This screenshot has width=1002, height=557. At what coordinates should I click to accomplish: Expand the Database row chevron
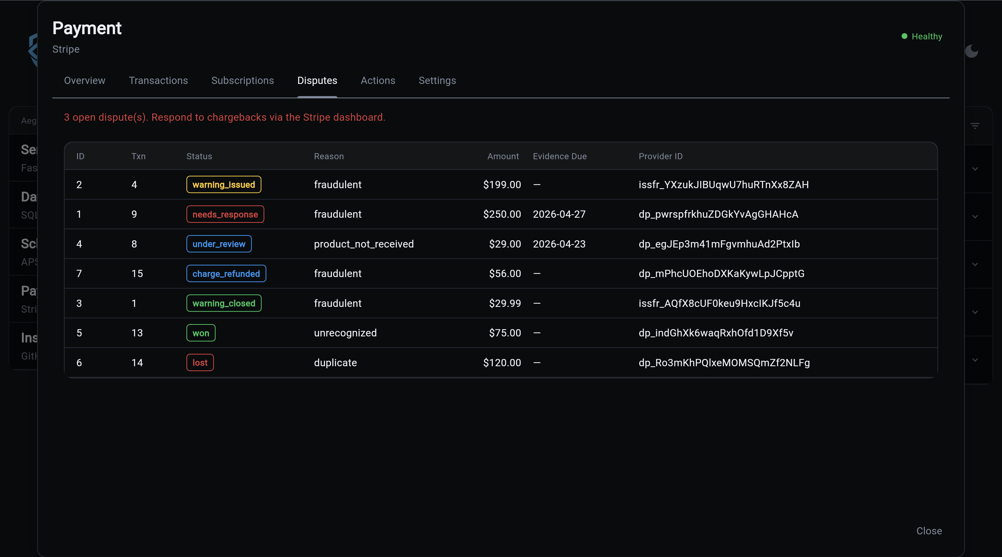coord(975,217)
